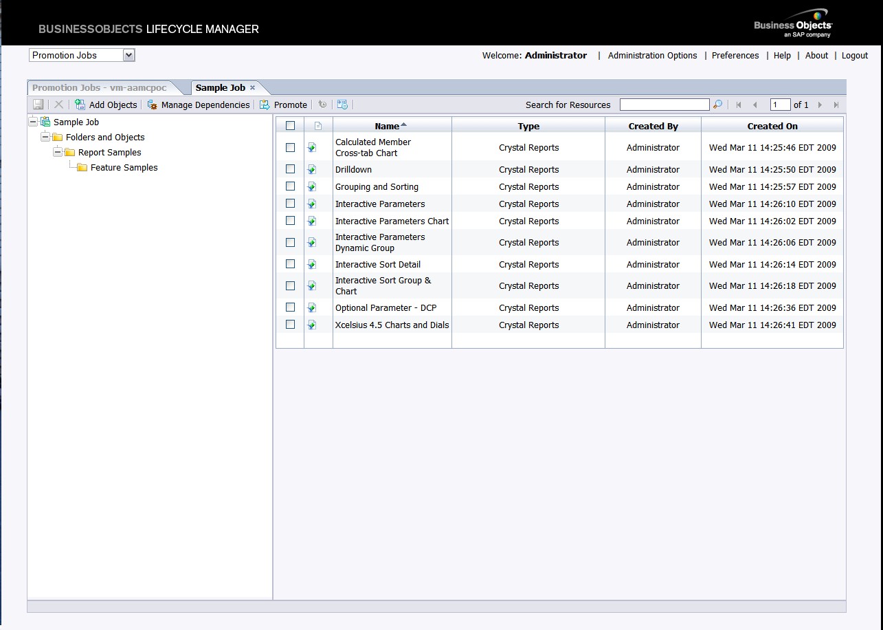Tick the select-all checkbox in the table header

[x=290, y=126]
